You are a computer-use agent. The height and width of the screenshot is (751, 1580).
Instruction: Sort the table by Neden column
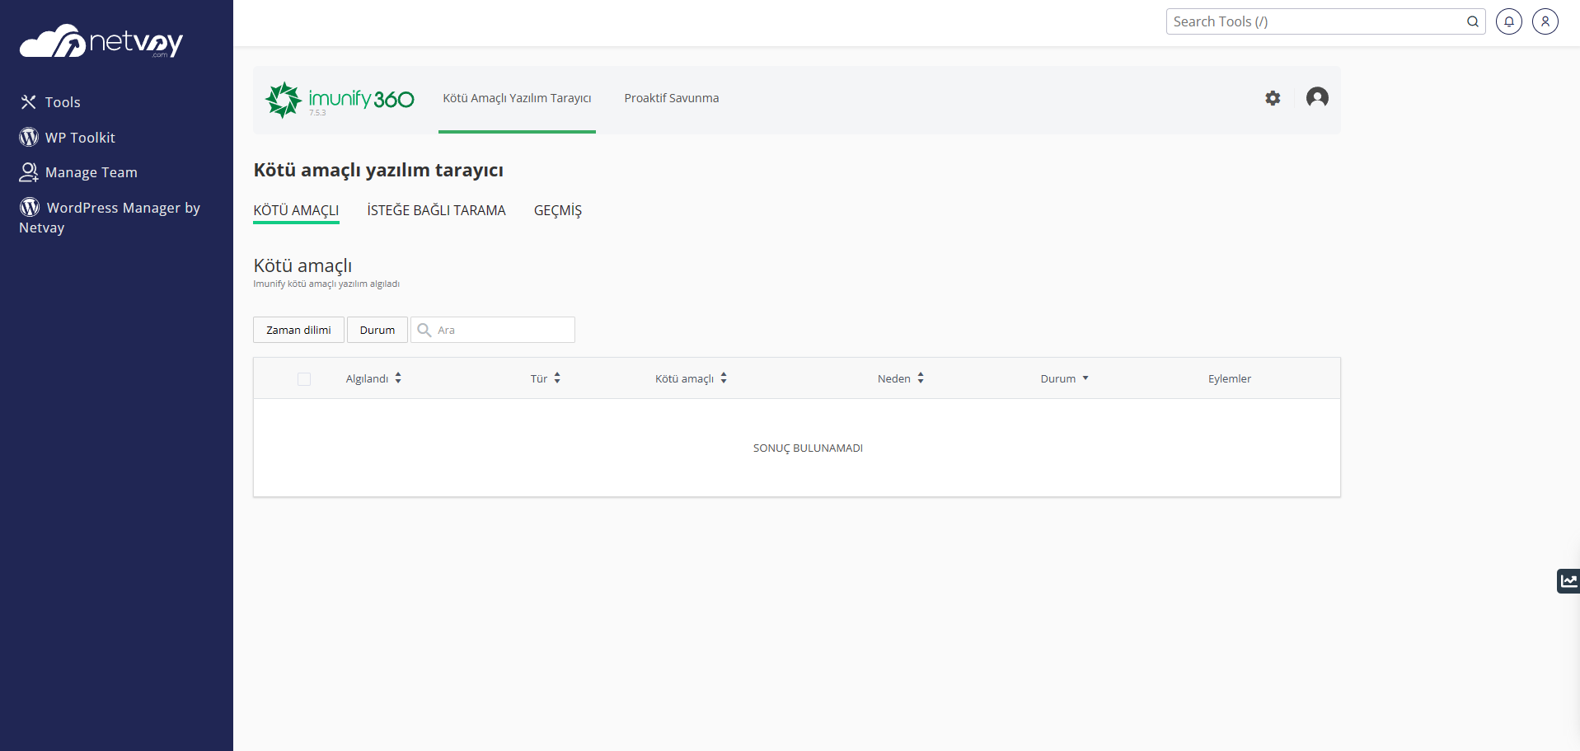(900, 378)
